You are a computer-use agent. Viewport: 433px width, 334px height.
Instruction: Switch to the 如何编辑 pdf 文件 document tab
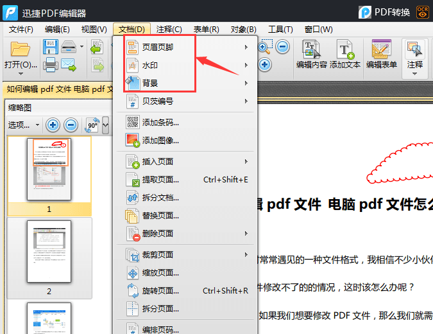click(59, 89)
